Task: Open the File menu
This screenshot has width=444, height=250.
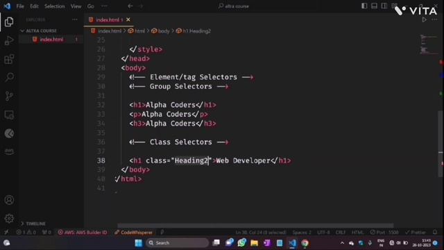Action: (x=20, y=6)
